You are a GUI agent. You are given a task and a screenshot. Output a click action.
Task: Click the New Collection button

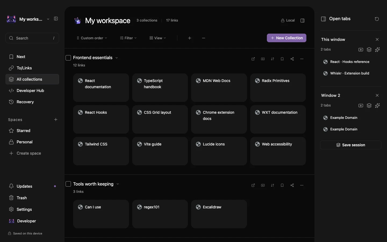[286, 38]
